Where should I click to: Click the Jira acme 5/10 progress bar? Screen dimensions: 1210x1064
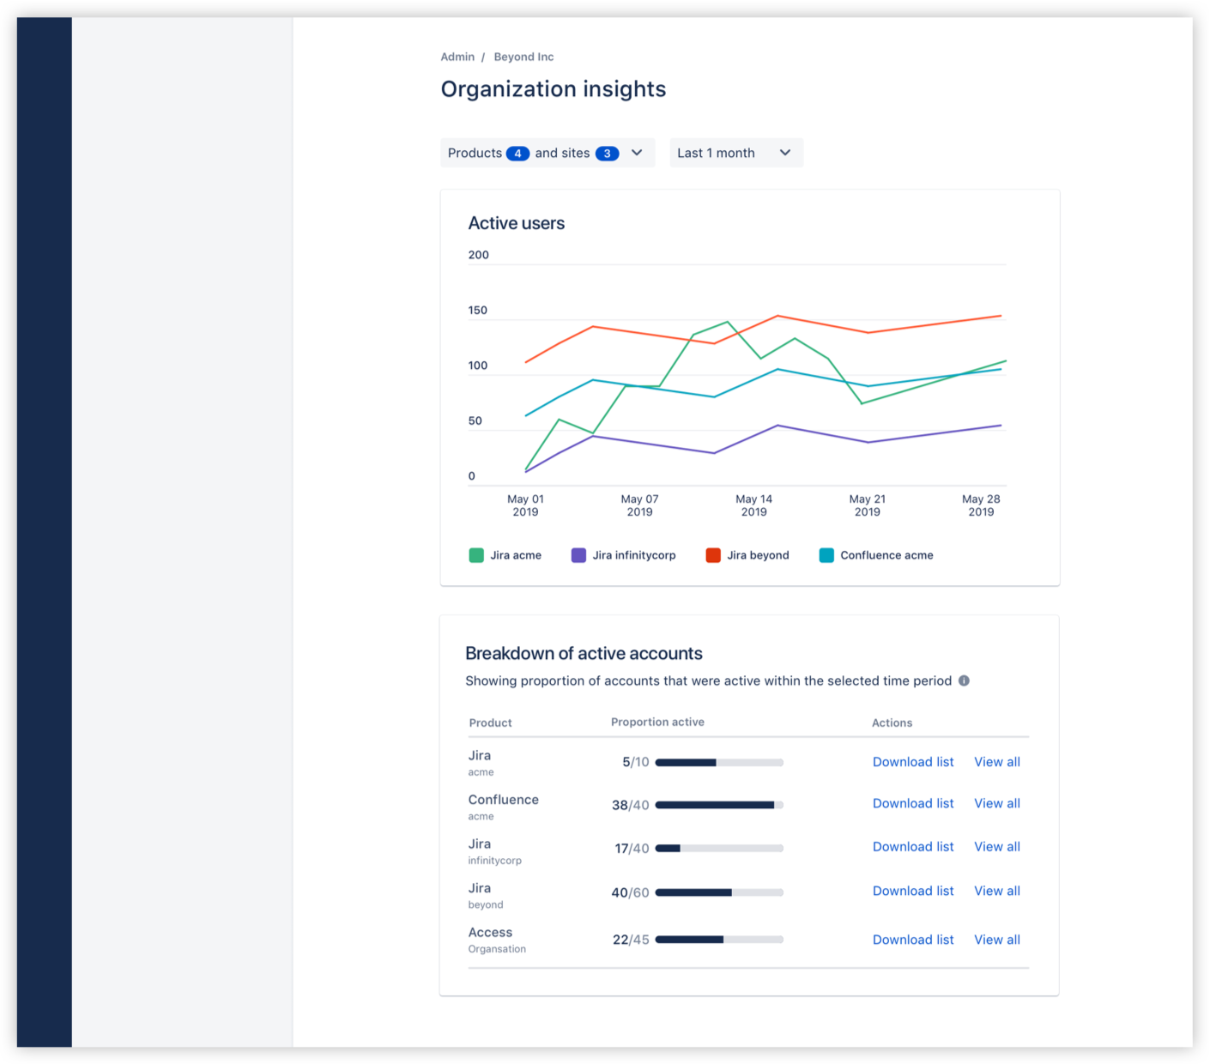pyautogui.click(x=719, y=762)
